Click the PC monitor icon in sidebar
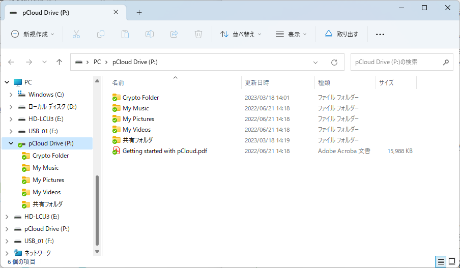The height and width of the screenshot is (268, 460). point(18,82)
